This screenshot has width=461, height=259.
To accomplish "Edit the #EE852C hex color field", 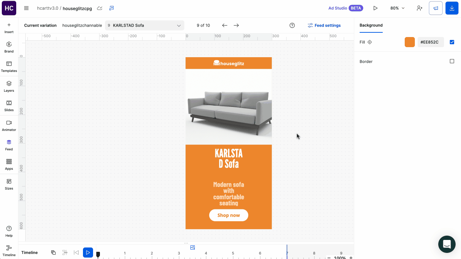I will 431,42.
